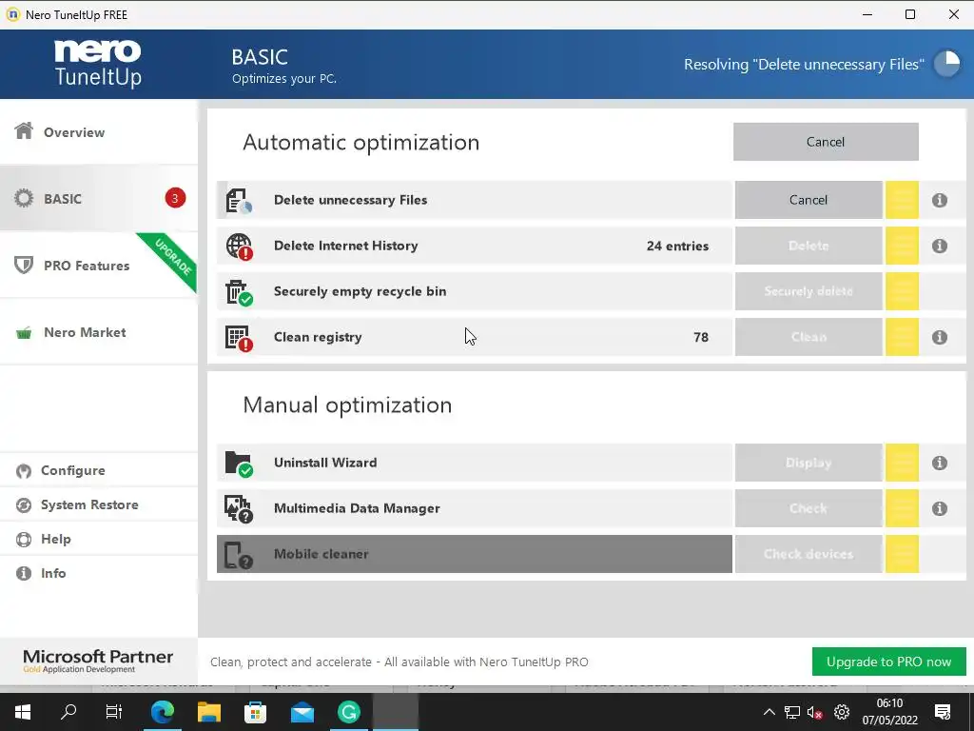Click Upgrade to PRO now

click(x=889, y=662)
